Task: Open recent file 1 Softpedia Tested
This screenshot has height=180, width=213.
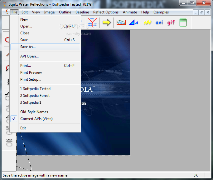Action: [x=45, y=89]
